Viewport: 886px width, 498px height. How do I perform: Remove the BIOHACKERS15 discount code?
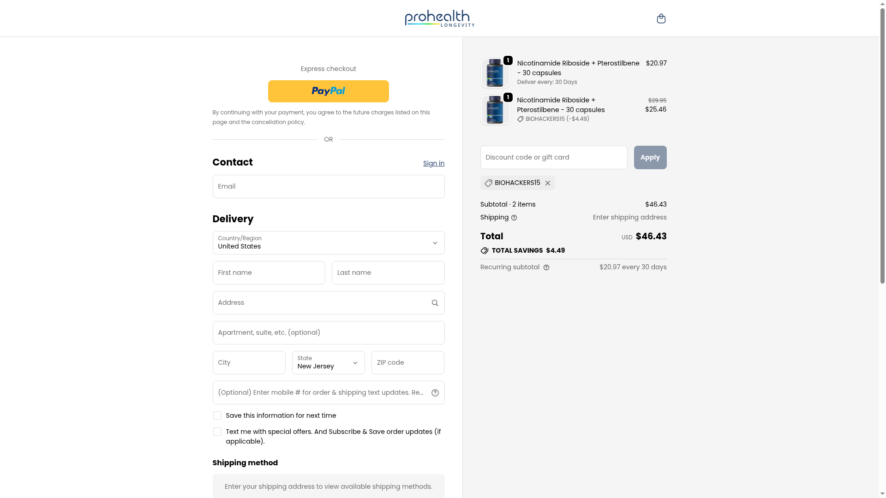tap(548, 183)
